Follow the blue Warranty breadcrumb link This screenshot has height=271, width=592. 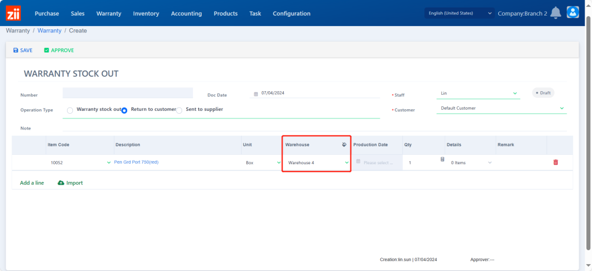point(50,31)
